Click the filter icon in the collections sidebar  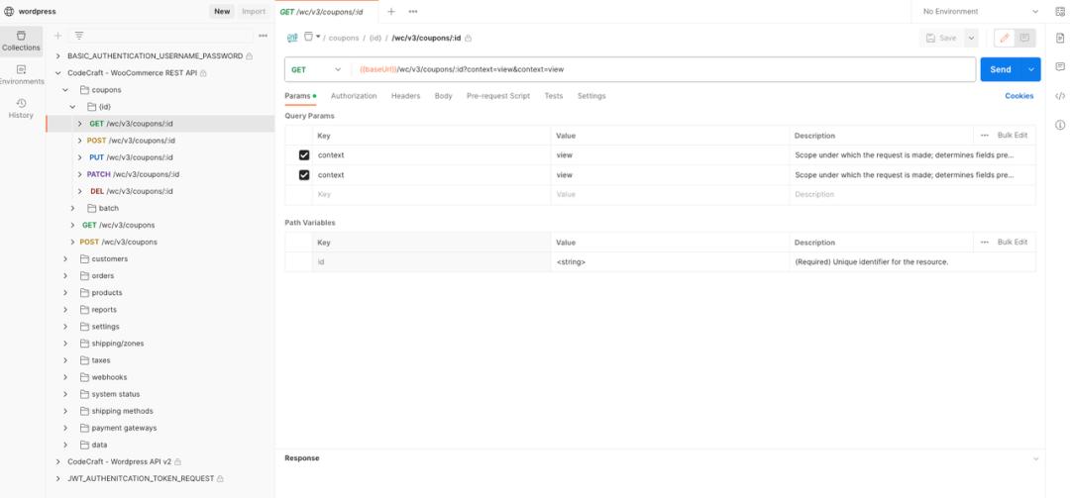point(79,36)
